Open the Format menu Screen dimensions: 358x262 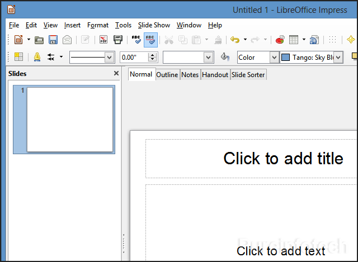(x=98, y=25)
